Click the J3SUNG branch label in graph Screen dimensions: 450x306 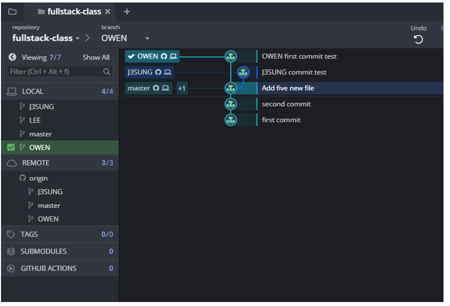[149, 72]
